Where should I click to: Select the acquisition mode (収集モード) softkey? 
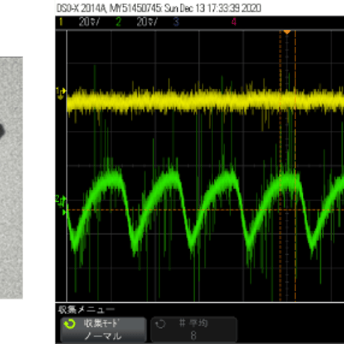103,330
